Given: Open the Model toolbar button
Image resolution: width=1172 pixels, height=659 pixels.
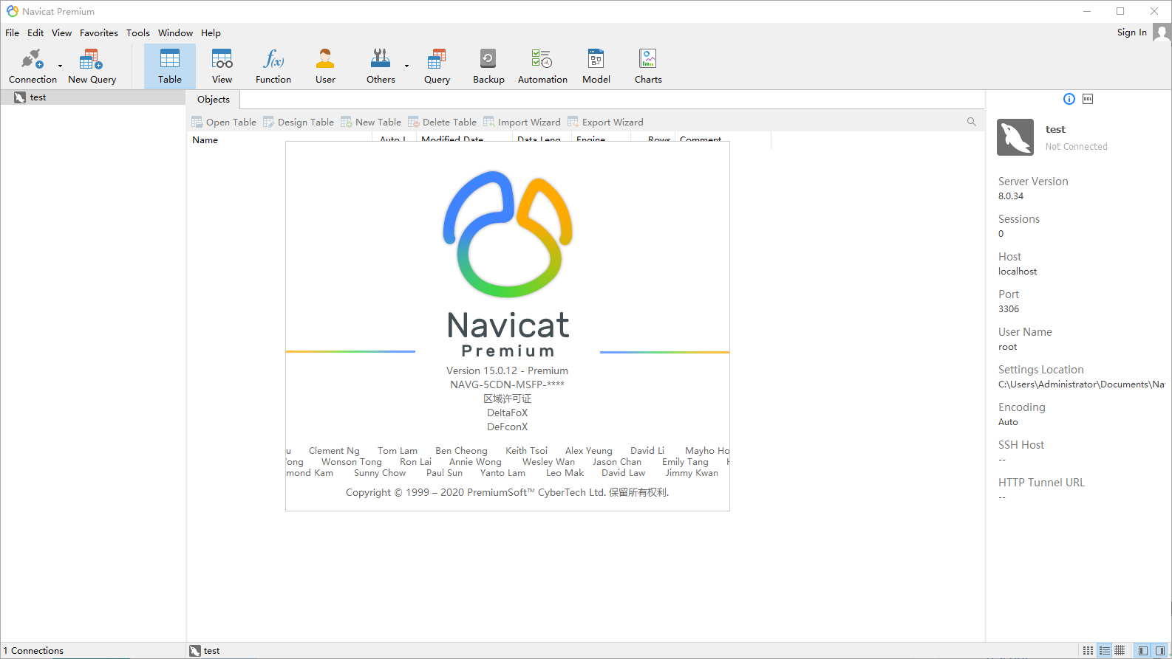Looking at the screenshot, I should [596, 66].
